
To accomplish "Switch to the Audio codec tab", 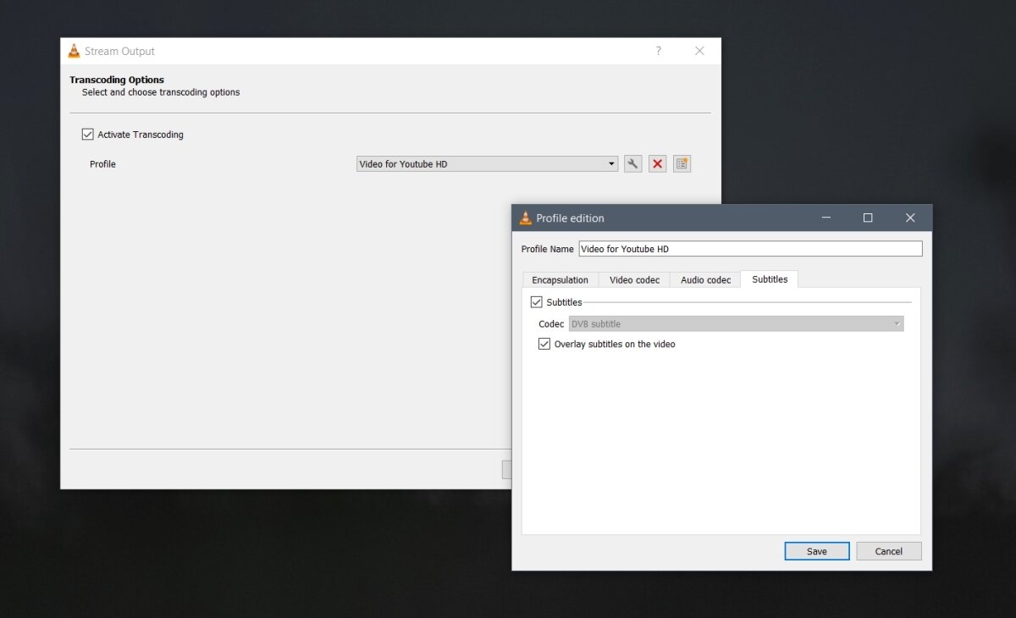I will click(705, 279).
